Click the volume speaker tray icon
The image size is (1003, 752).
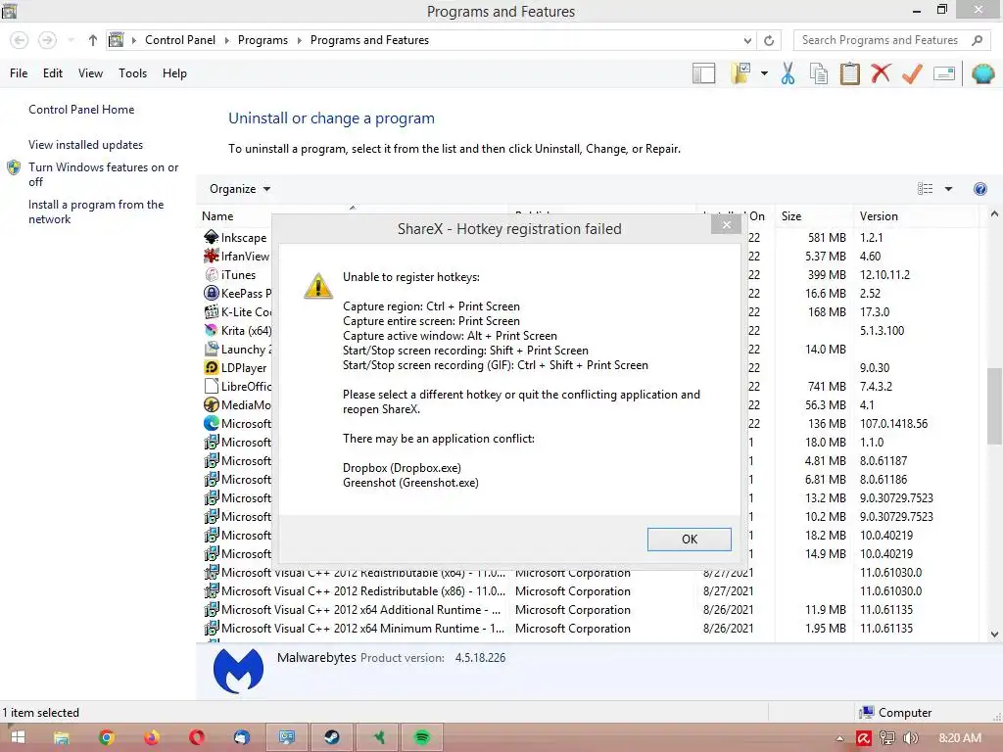(910, 738)
